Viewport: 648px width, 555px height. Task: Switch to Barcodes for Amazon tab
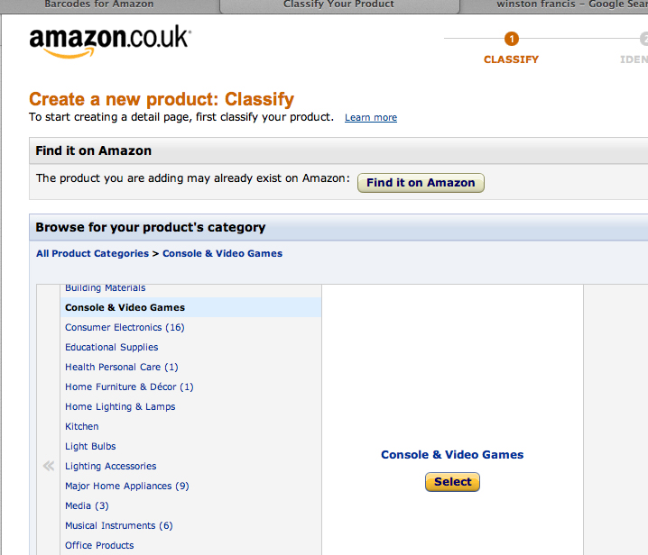point(99,5)
